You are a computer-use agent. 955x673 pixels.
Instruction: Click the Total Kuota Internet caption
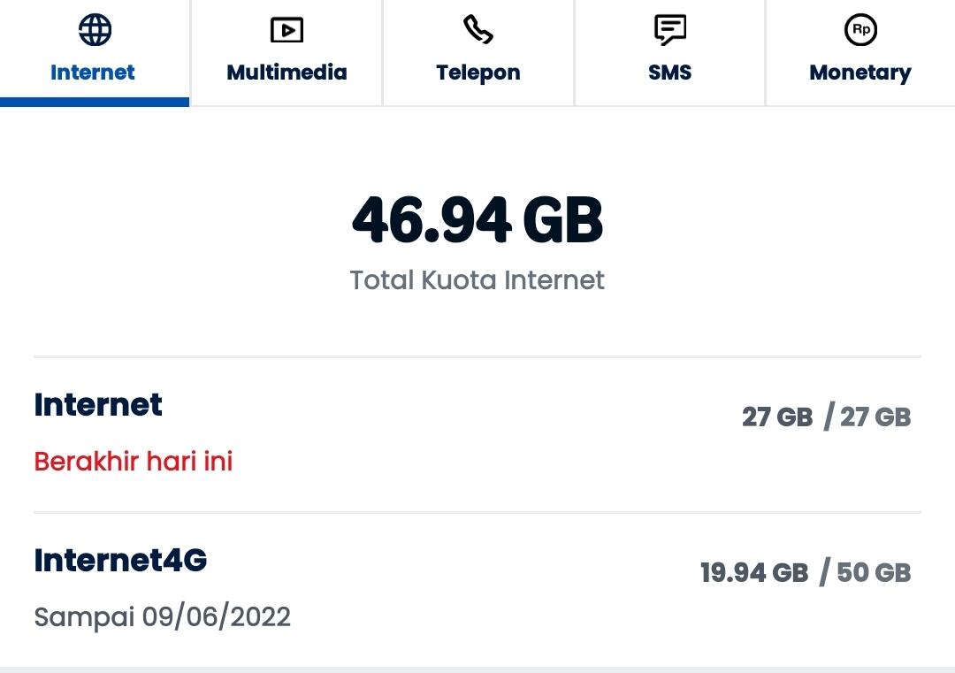tap(477, 280)
